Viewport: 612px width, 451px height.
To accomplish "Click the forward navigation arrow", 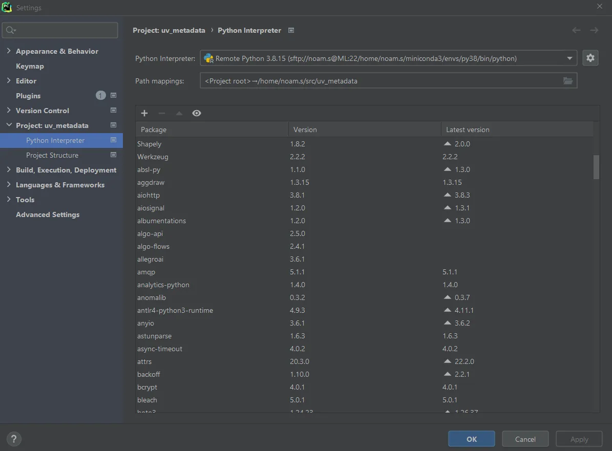I will pyautogui.click(x=594, y=30).
